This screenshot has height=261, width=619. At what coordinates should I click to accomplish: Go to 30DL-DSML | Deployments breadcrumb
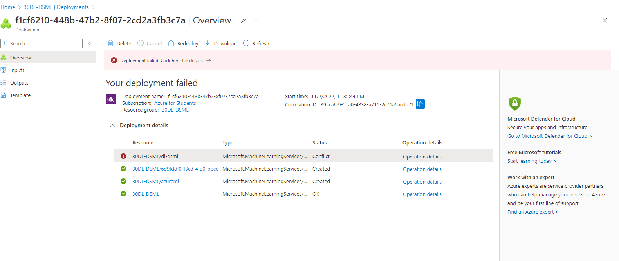[56, 7]
